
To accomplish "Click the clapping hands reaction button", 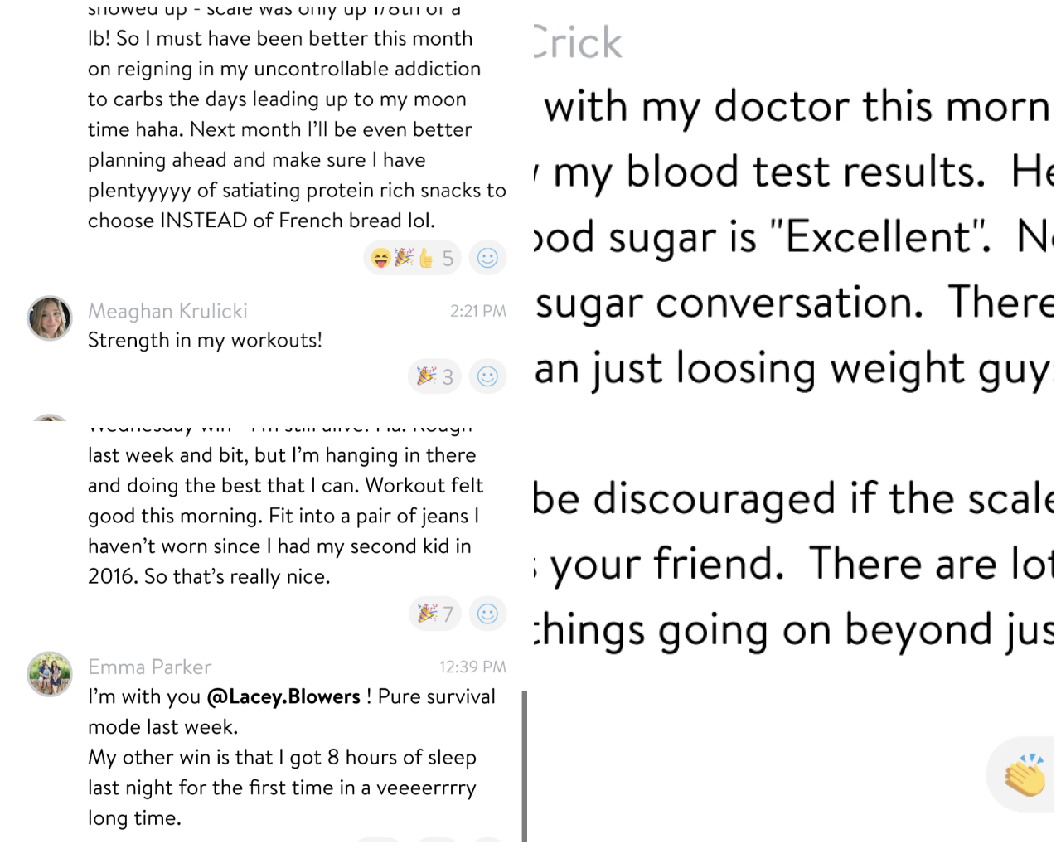I will coord(1025,775).
